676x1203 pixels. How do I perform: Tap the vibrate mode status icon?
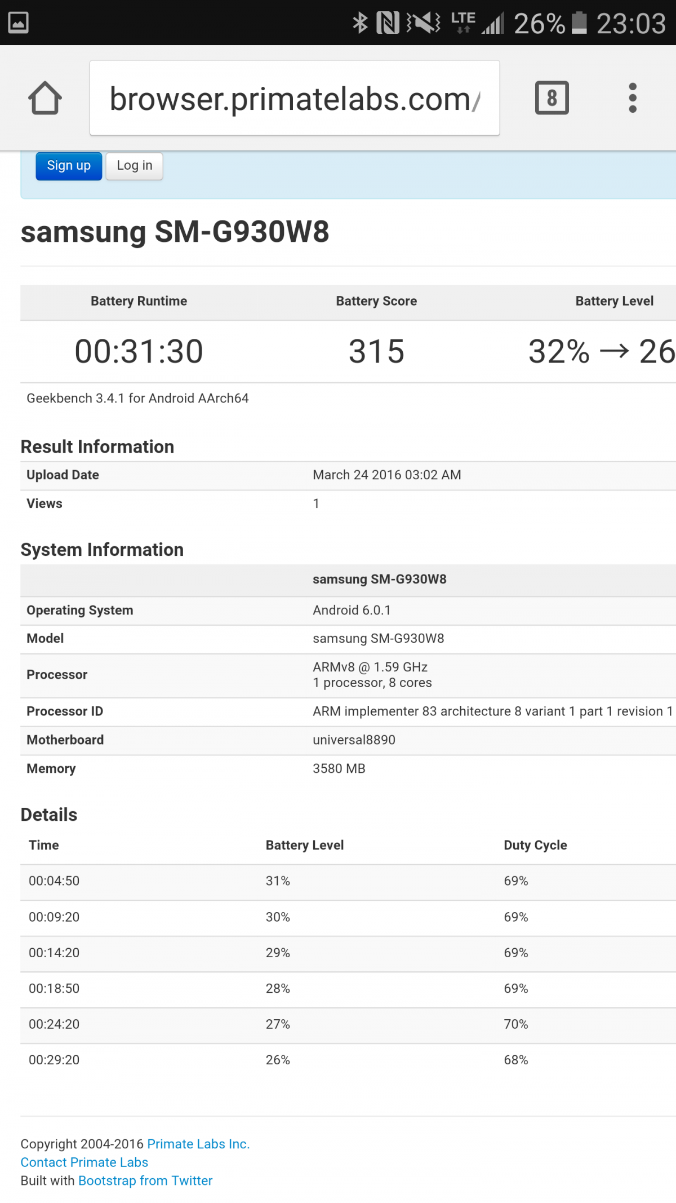tap(424, 23)
